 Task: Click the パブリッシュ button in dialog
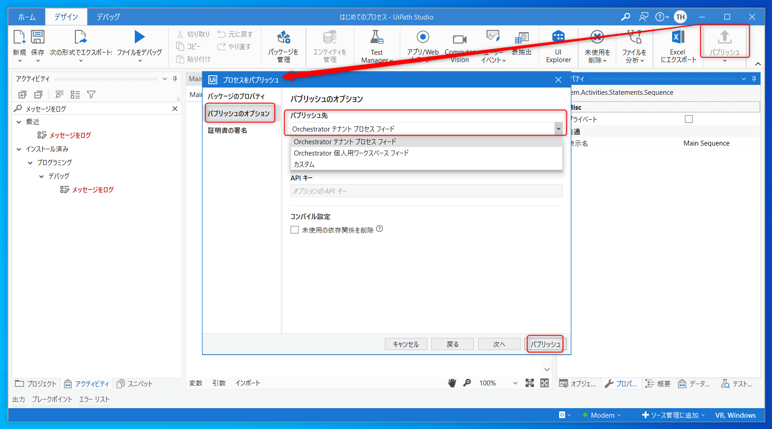click(x=546, y=344)
